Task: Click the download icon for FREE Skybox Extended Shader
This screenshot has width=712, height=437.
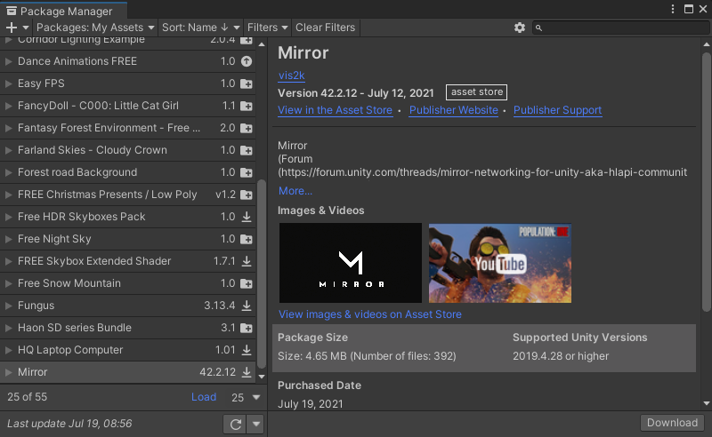Action: [x=247, y=261]
